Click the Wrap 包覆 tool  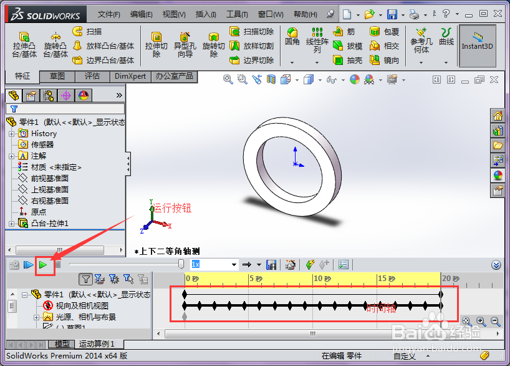tap(385, 32)
